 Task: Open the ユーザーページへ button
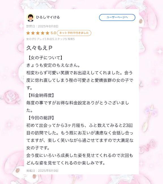[117, 17]
